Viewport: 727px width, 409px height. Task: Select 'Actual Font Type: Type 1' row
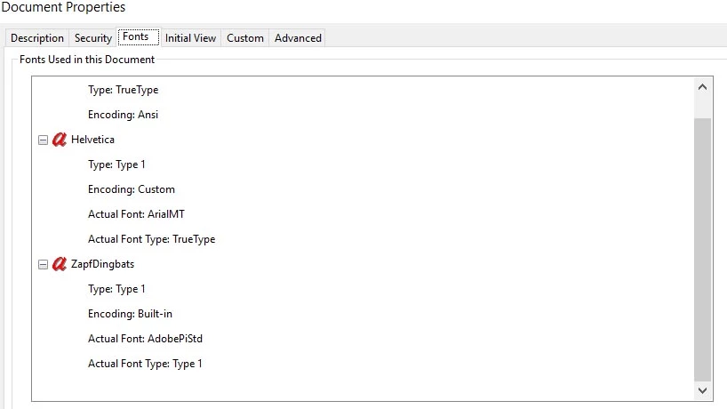pyautogui.click(x=145, y=364)
